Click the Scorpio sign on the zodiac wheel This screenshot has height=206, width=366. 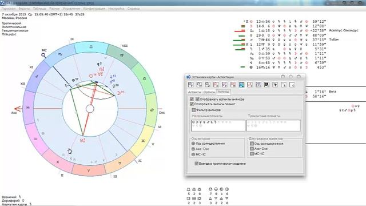point(60,54)
